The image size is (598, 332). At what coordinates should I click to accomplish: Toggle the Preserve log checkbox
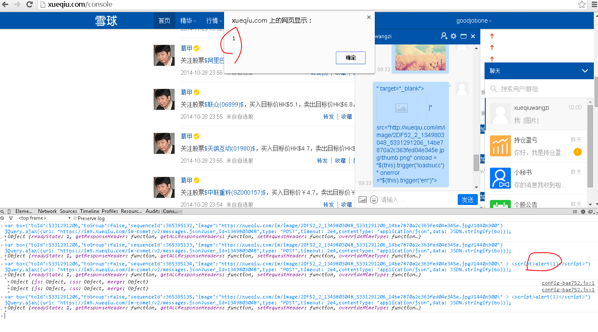point(75,218)
